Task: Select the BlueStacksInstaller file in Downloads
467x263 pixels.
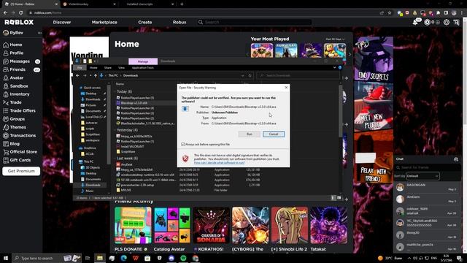Action: click(x=146, y=123)
